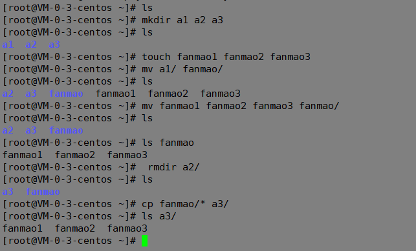Click fanmao2 in the last output line
This screenshot has width=416, height=251.
(75, 228)
